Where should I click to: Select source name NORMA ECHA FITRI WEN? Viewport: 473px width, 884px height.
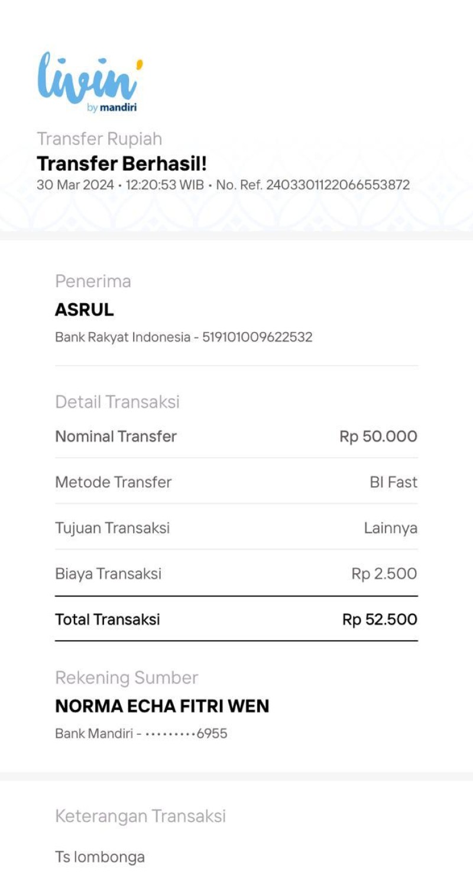click(162, 706)
